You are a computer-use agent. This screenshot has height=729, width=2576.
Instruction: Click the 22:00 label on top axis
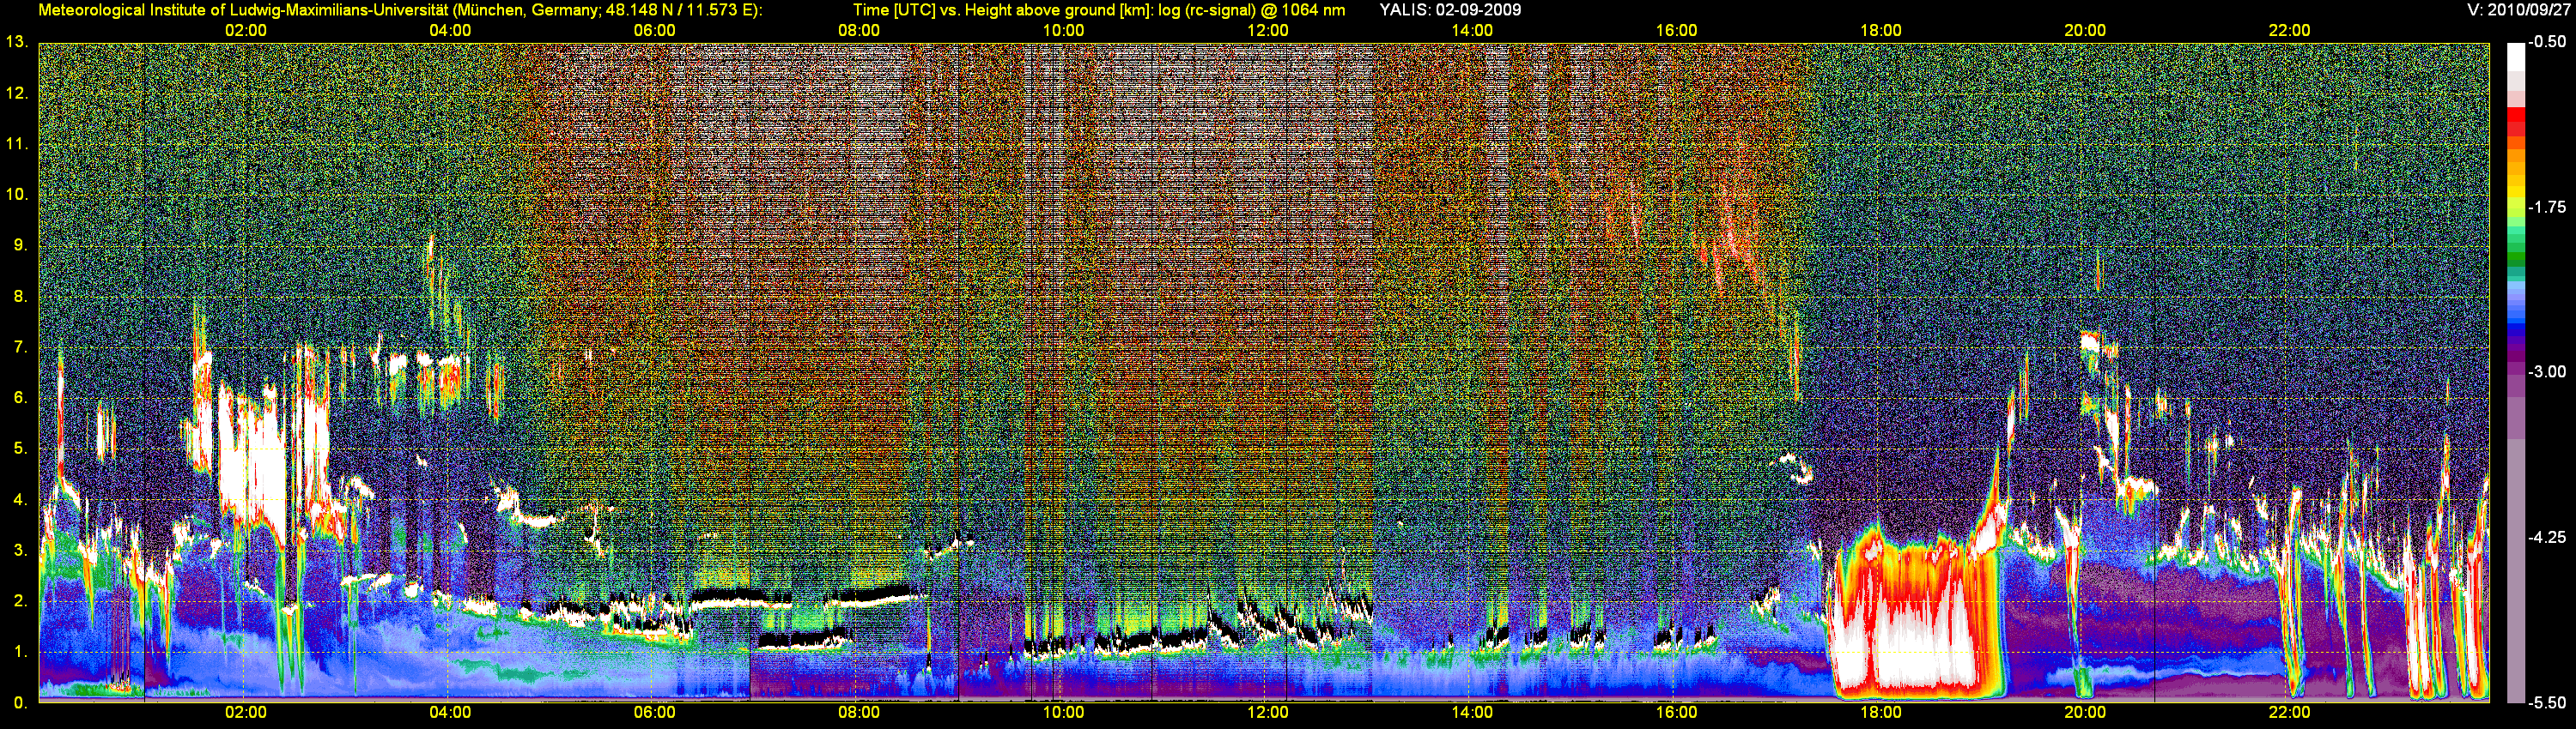(x=2289, y=30)
